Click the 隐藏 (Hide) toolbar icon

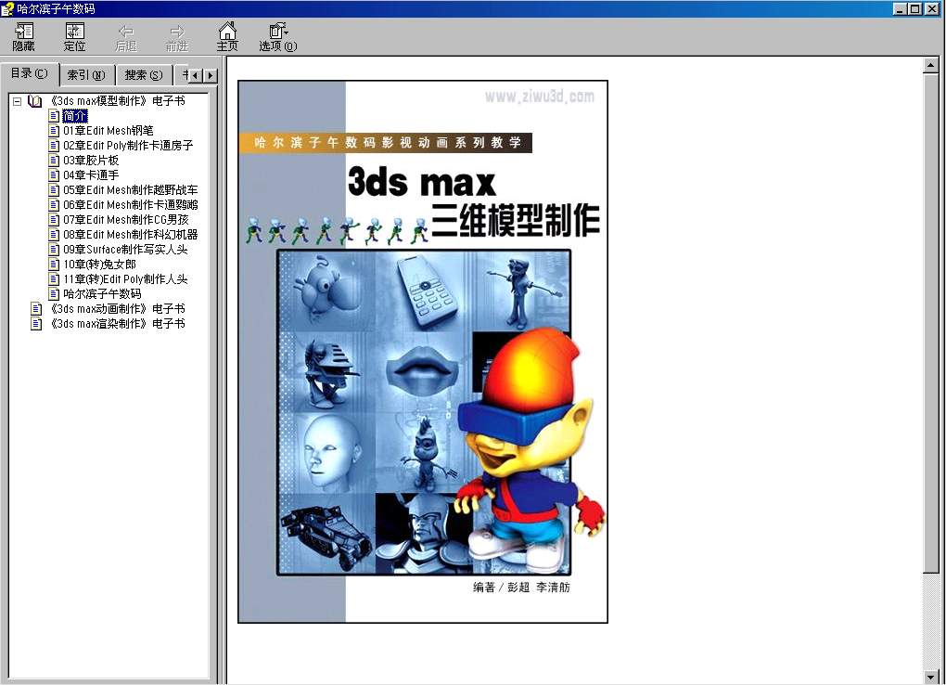click(24, 37)
